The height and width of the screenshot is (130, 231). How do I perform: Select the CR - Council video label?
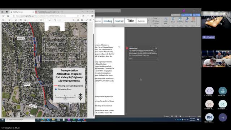point(209,37)
